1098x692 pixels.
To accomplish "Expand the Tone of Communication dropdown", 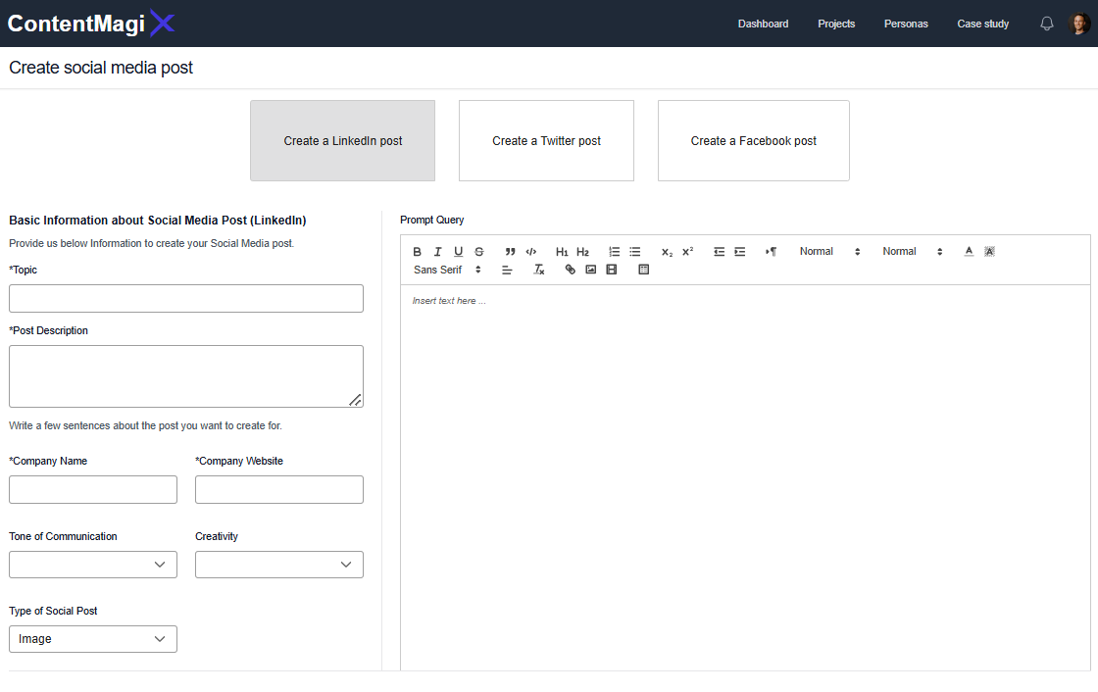I will point(93,565).
